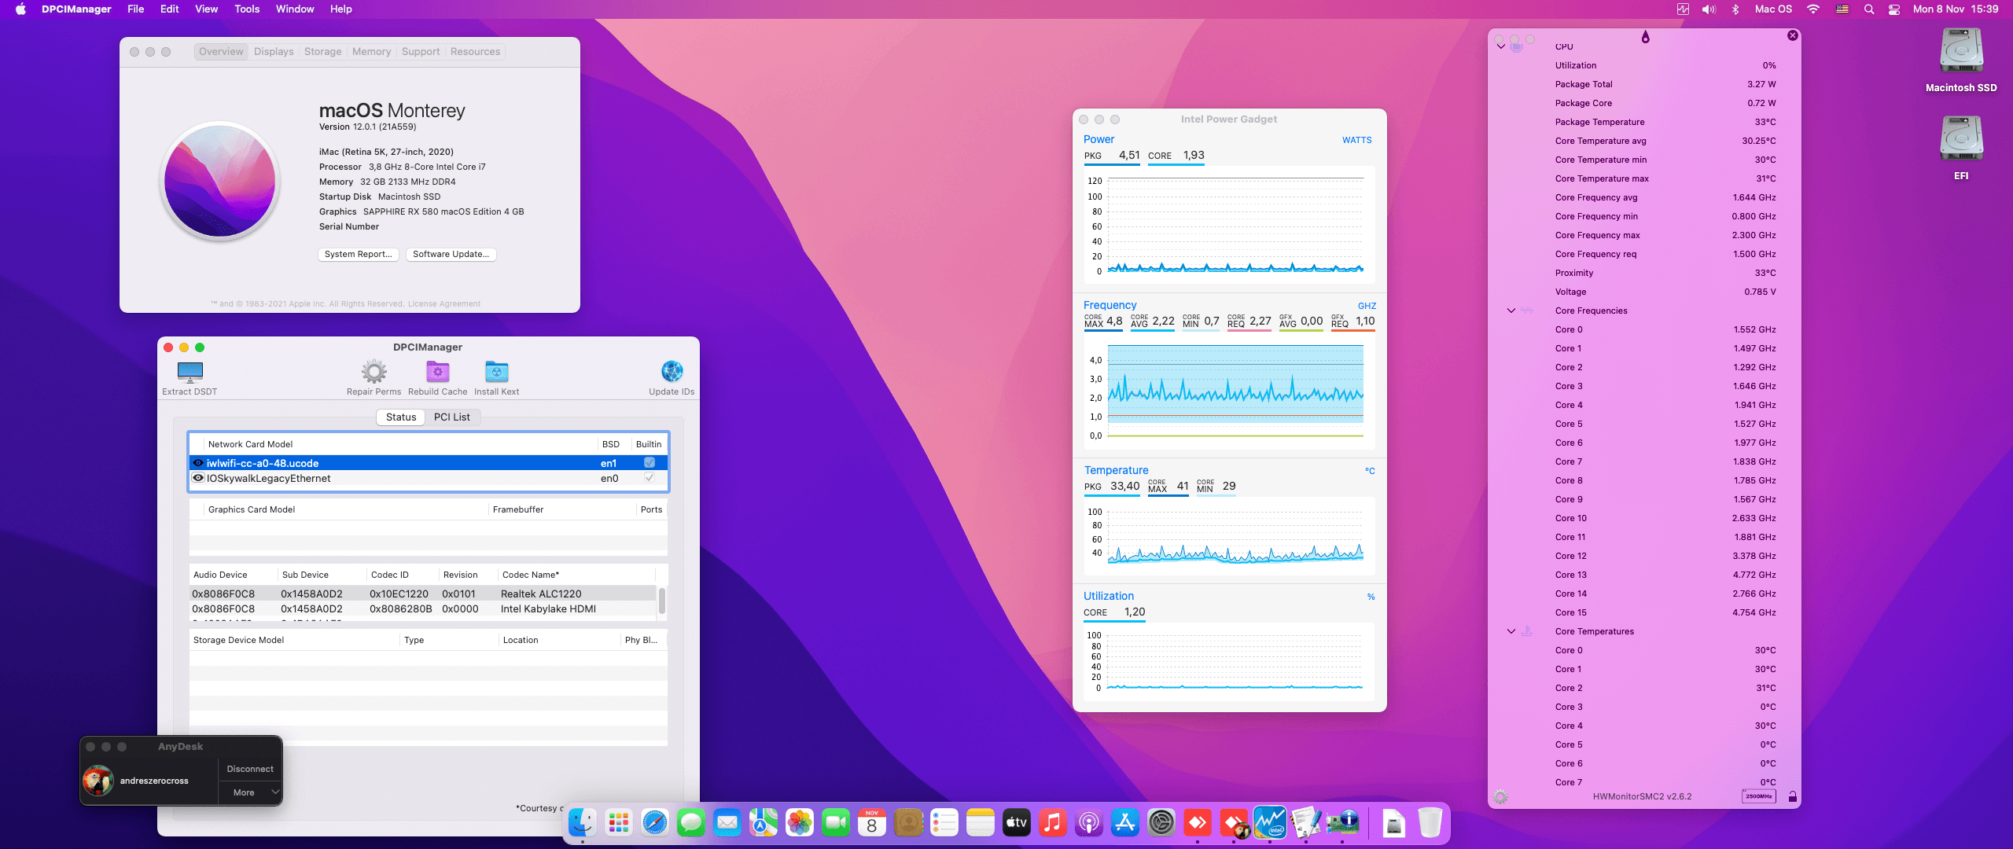Click the Software Update... button

451,254
